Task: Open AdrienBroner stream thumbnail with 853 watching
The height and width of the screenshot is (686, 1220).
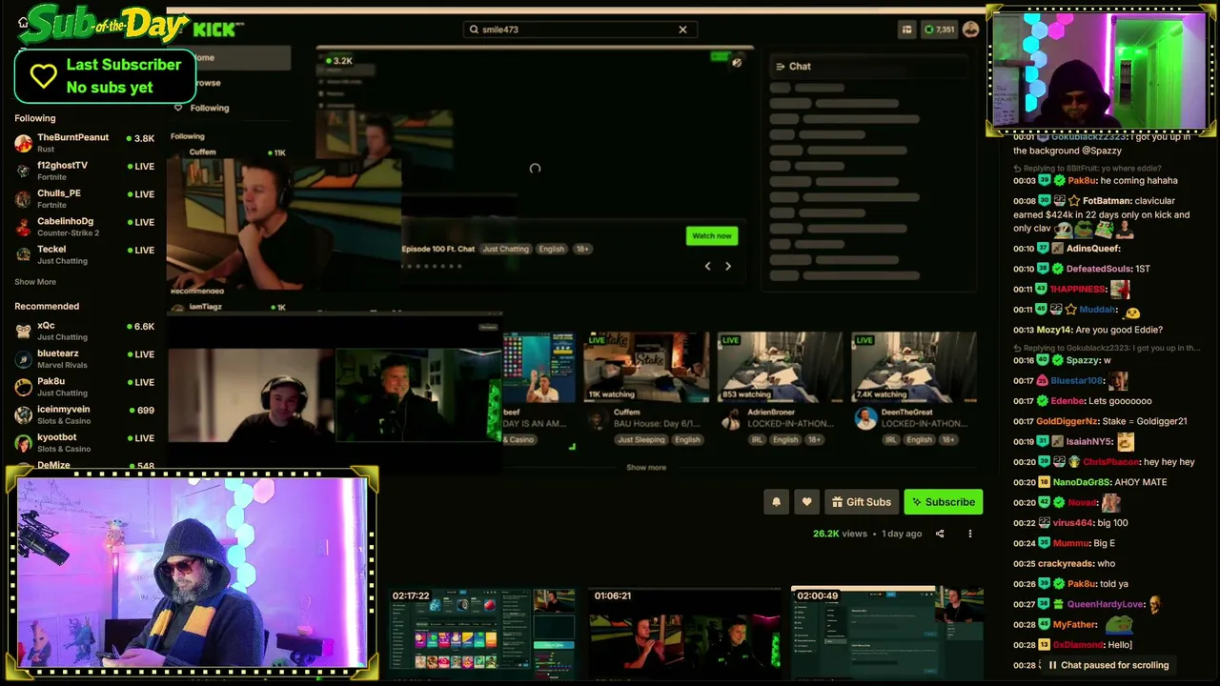Action: point(780,367)
